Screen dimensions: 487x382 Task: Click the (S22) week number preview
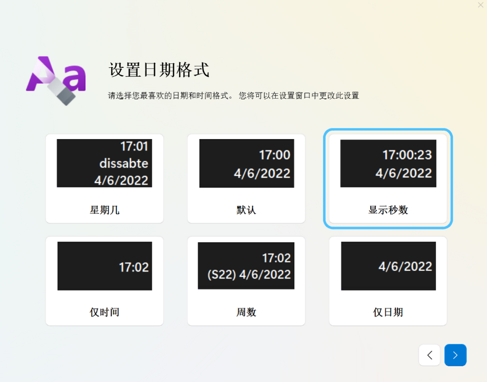(245, 265)
